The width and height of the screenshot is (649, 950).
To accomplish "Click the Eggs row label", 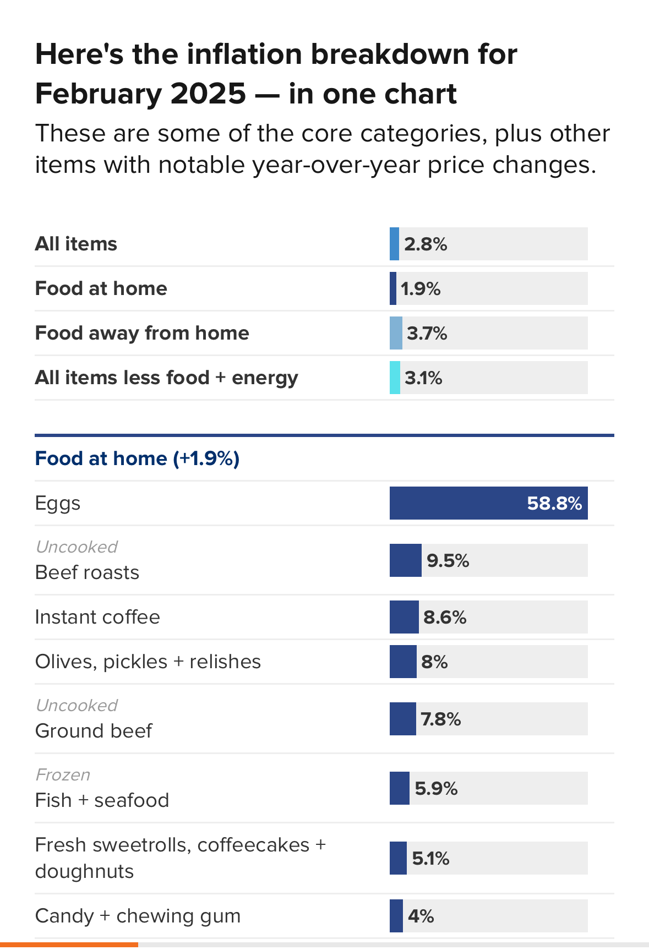I will [x=58, y=503].
